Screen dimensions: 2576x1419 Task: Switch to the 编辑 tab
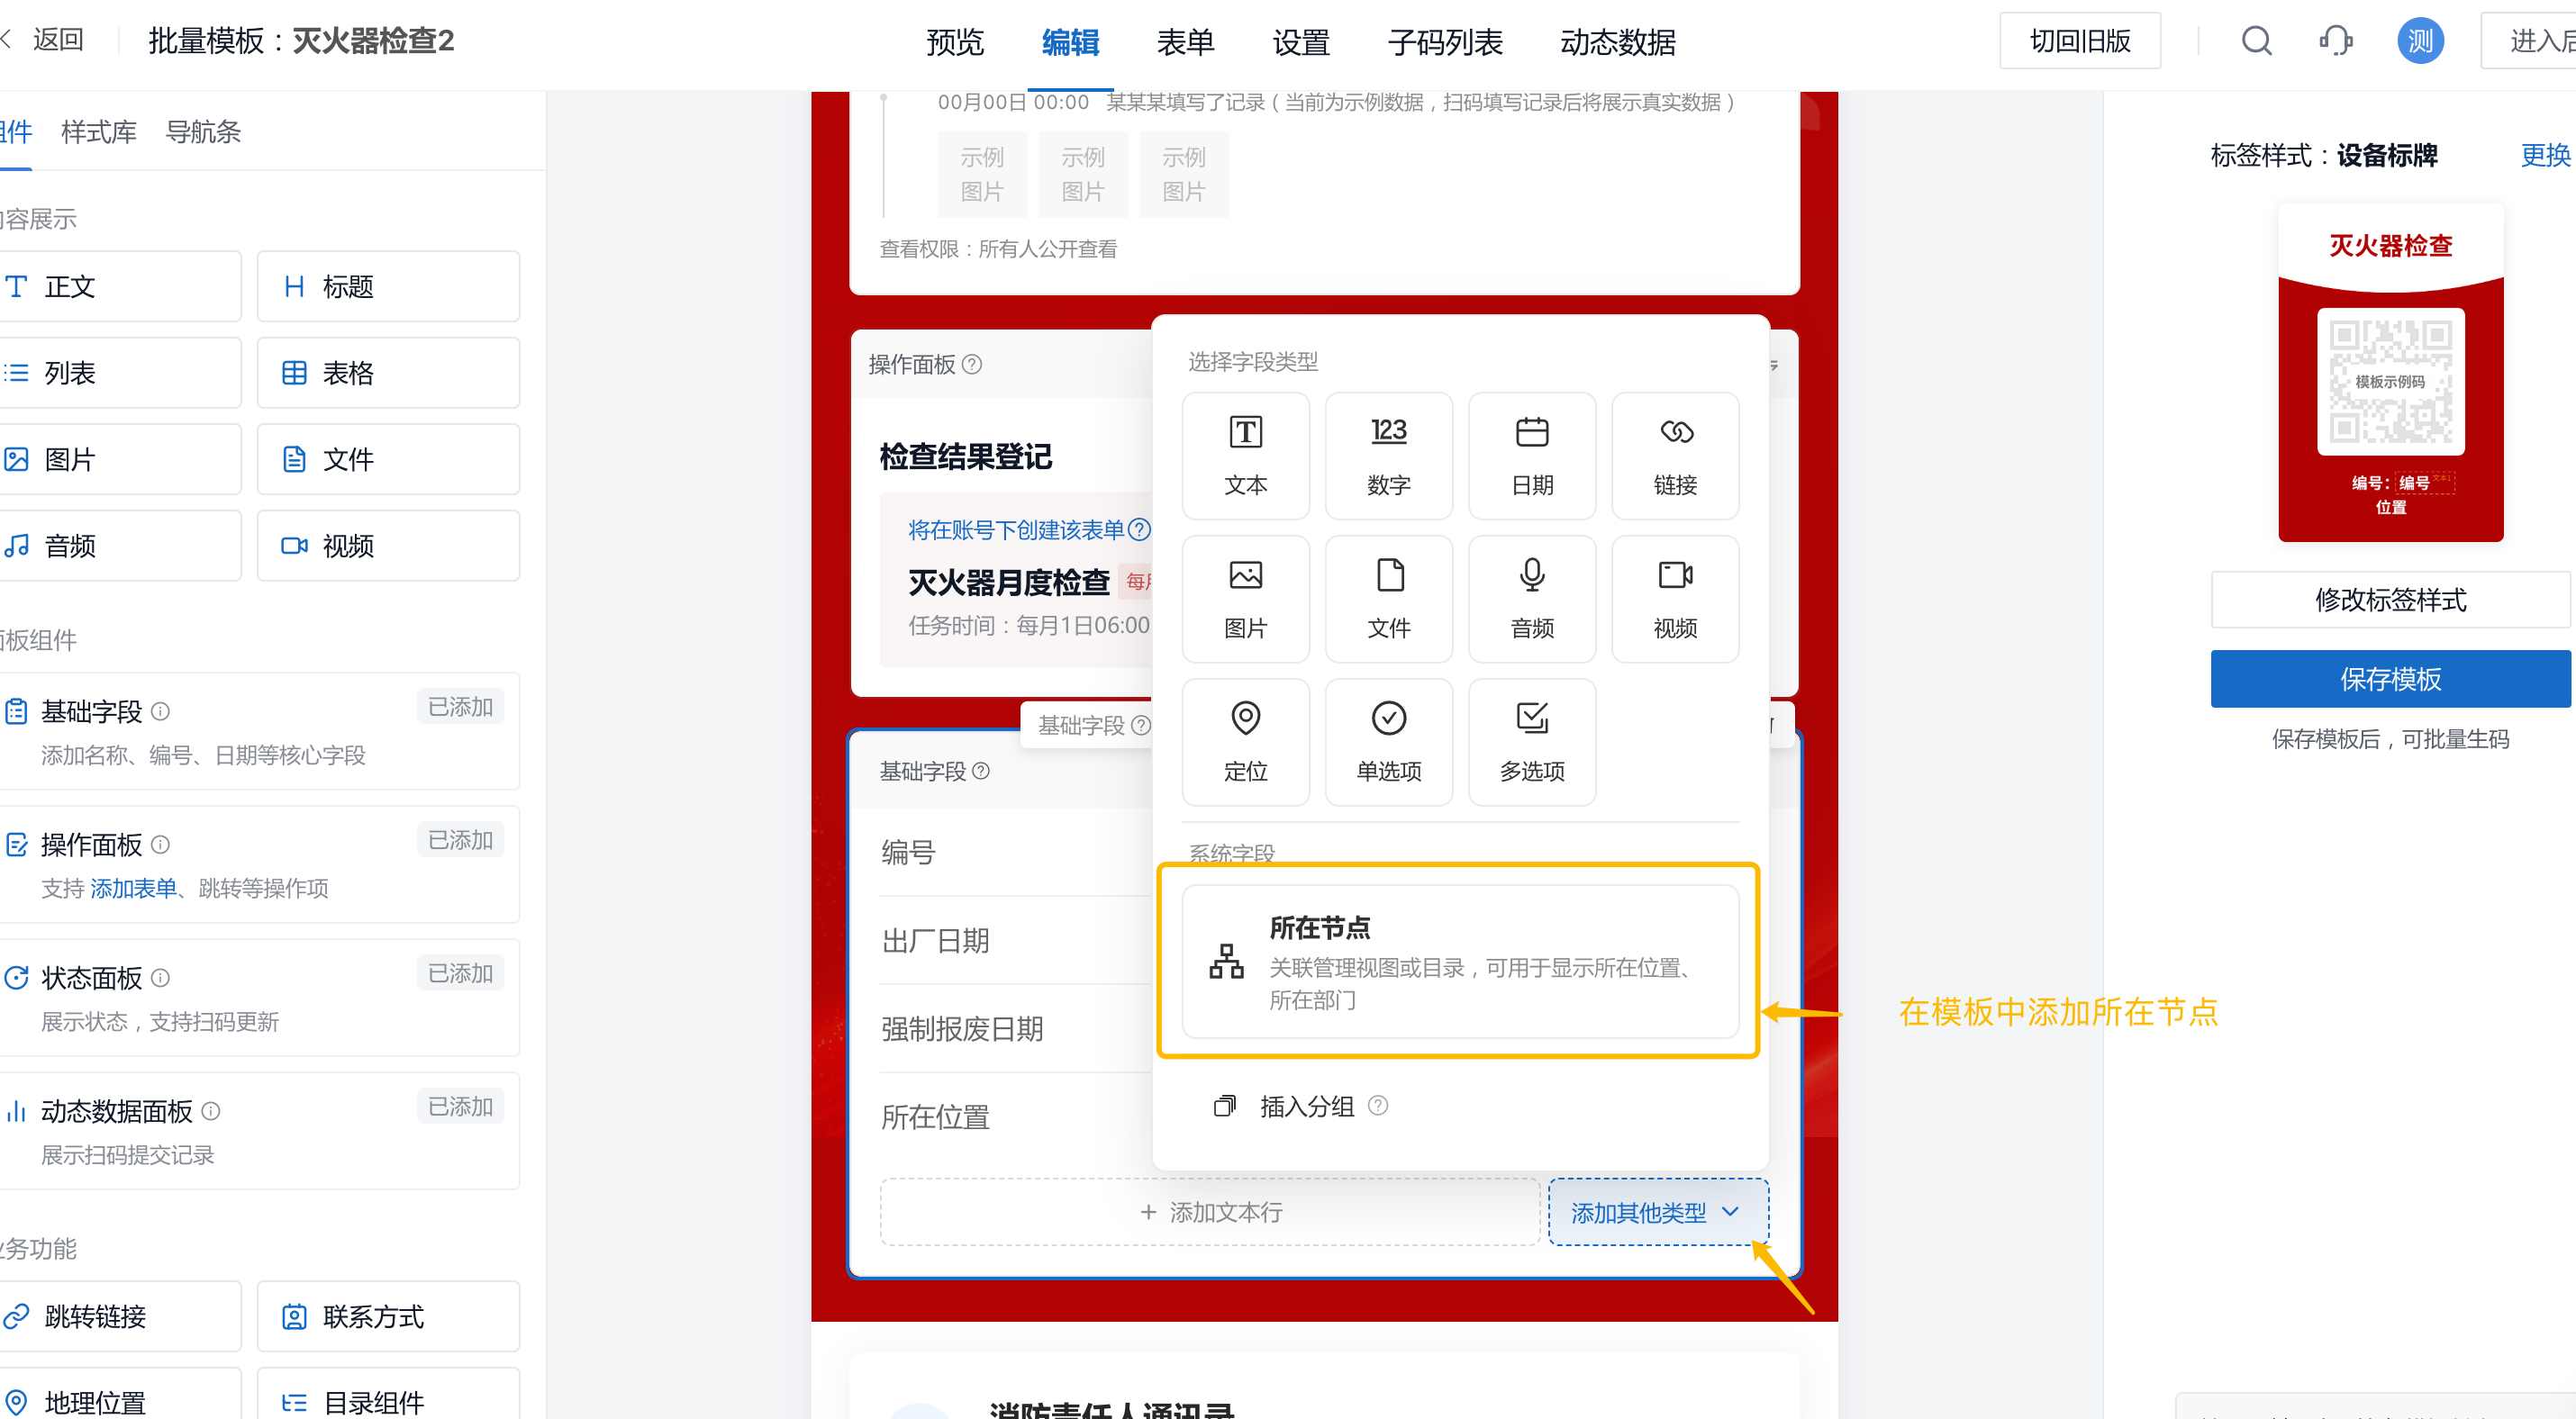tap(1069, 42)
